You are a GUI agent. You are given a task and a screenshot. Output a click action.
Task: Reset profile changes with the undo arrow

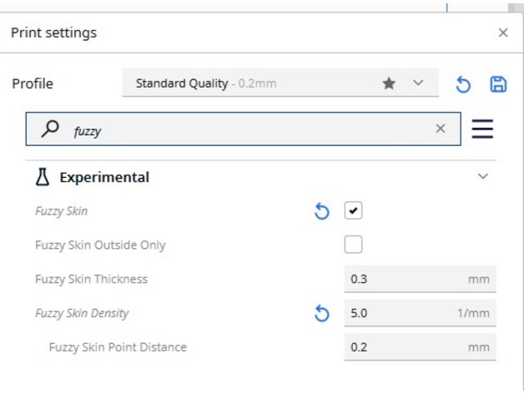463,84
